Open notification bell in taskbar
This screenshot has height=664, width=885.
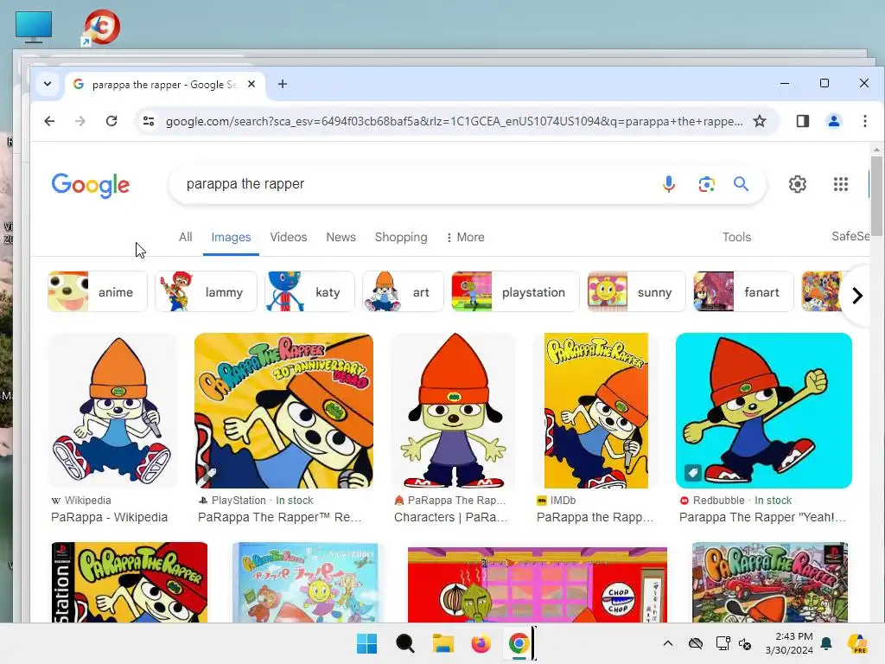pyautogui.click(x=826, y=643)
